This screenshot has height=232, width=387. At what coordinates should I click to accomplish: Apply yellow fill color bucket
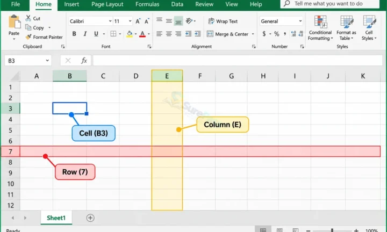coord(130,34)
